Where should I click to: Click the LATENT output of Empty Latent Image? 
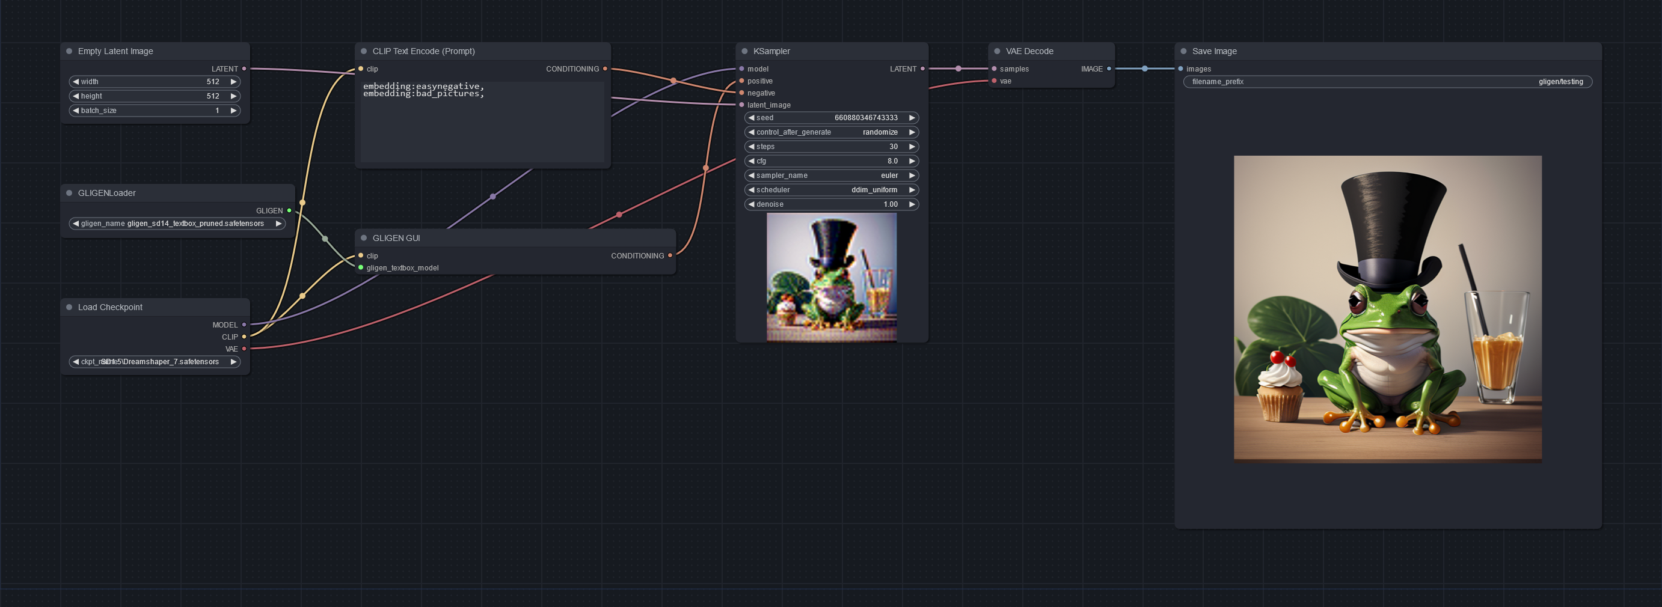tap(244, 69)
